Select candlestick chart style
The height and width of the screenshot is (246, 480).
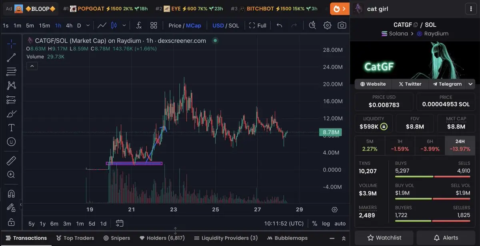[x=114, y=25]
